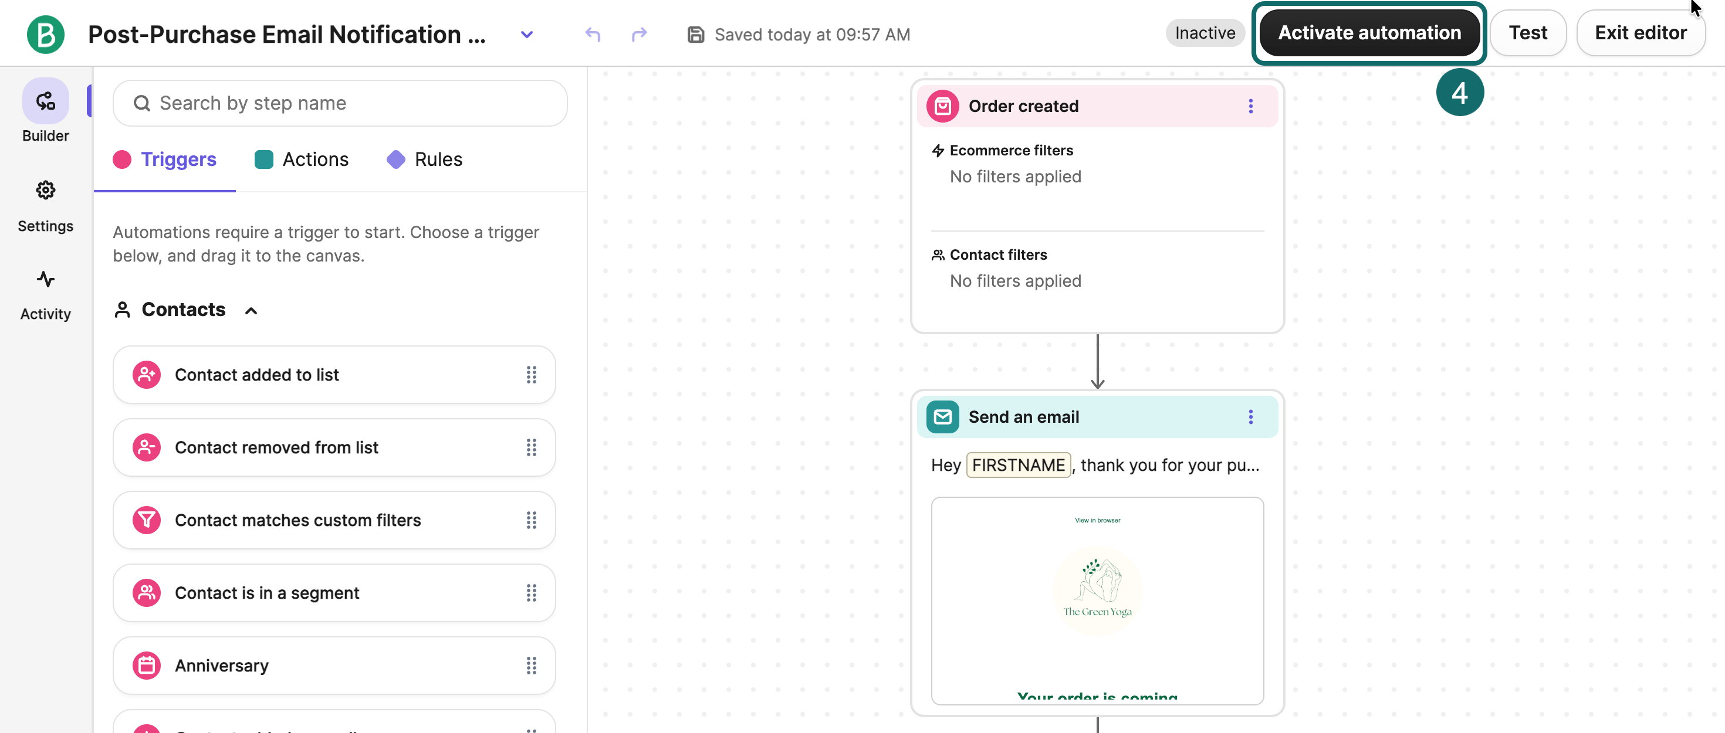Click the Order created trigger icon

click(x=943, y=106)
